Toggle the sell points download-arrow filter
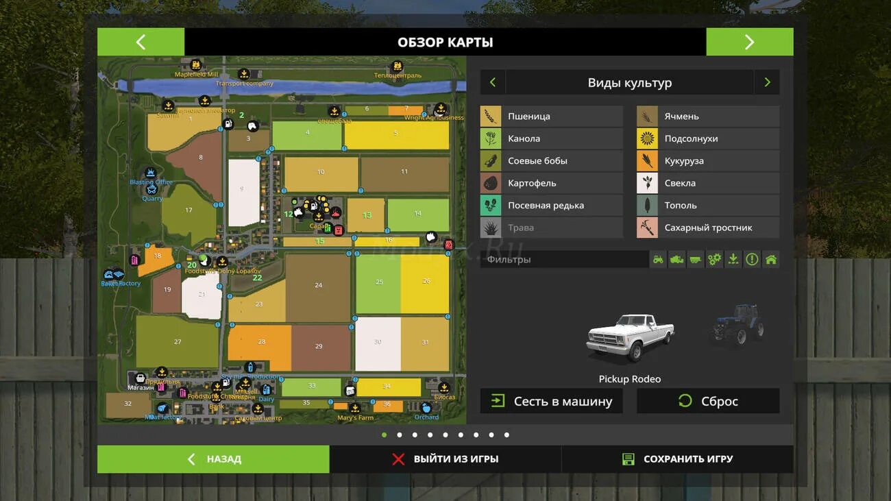 click(x=733, y=259)
